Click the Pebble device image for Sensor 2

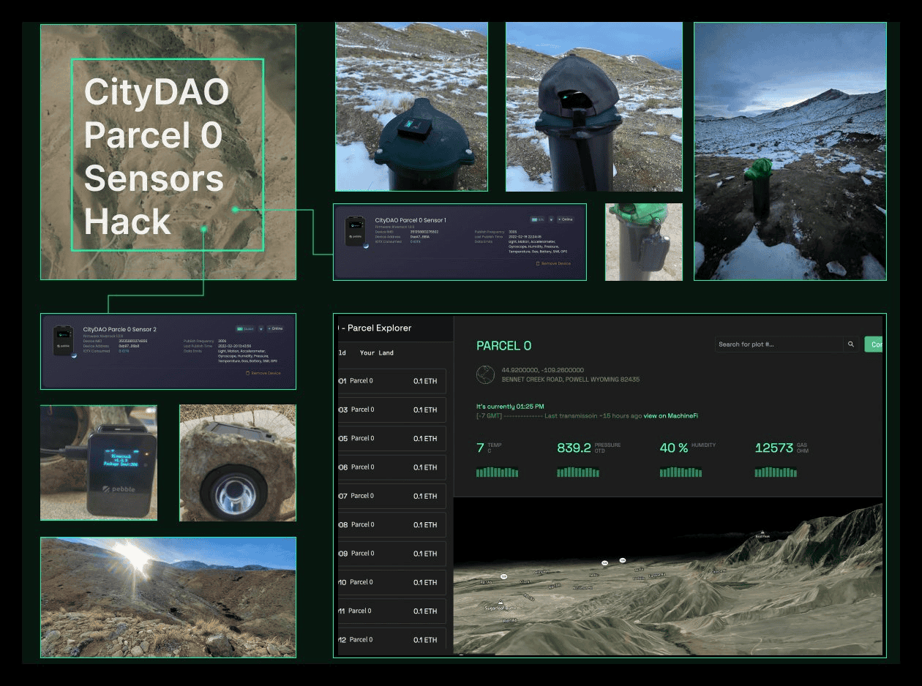pyautogui.click(x=64, y=341)
